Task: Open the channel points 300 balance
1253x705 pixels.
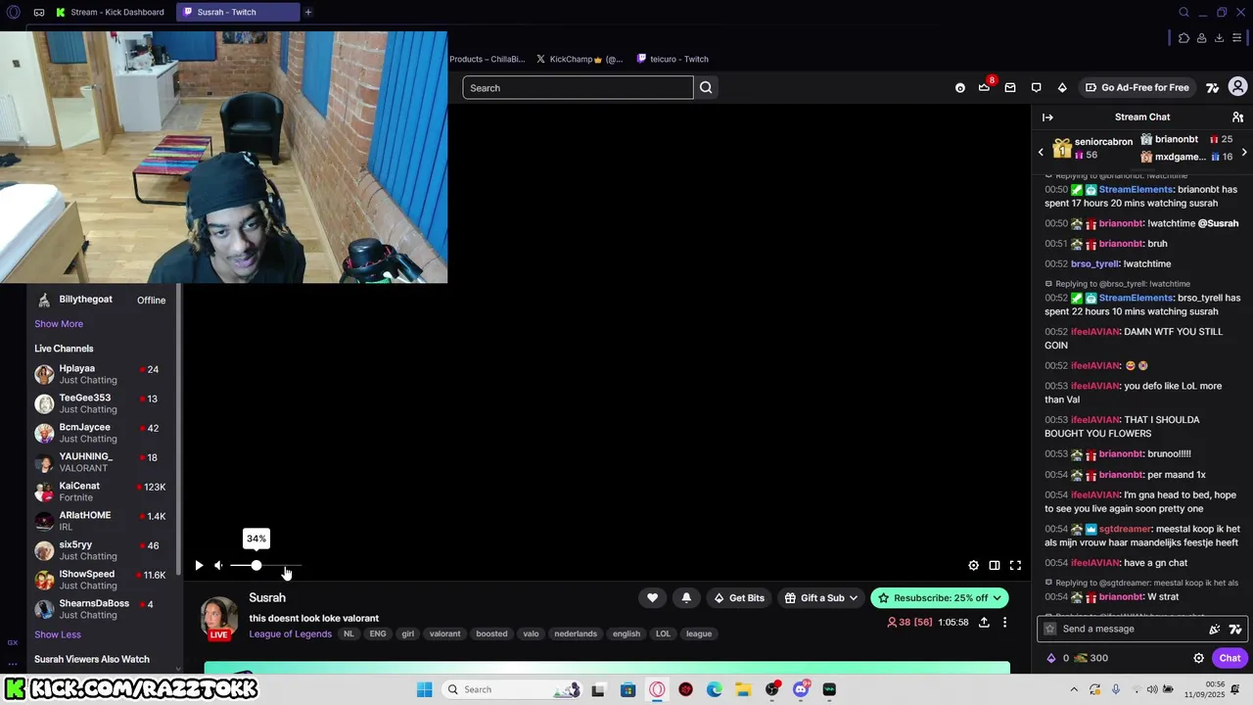Action: click(x=1091, y=658)
